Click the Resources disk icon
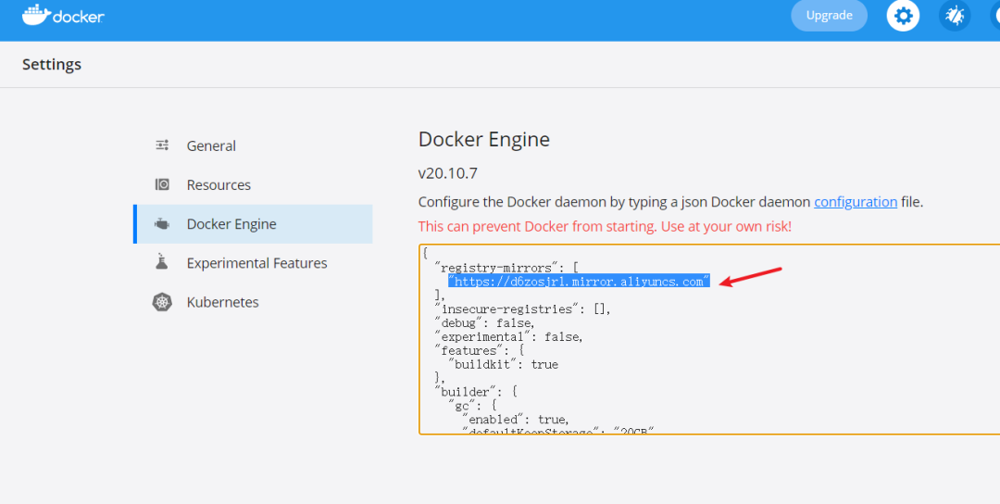Viewport: 1000px width, 504px height. 162,184
